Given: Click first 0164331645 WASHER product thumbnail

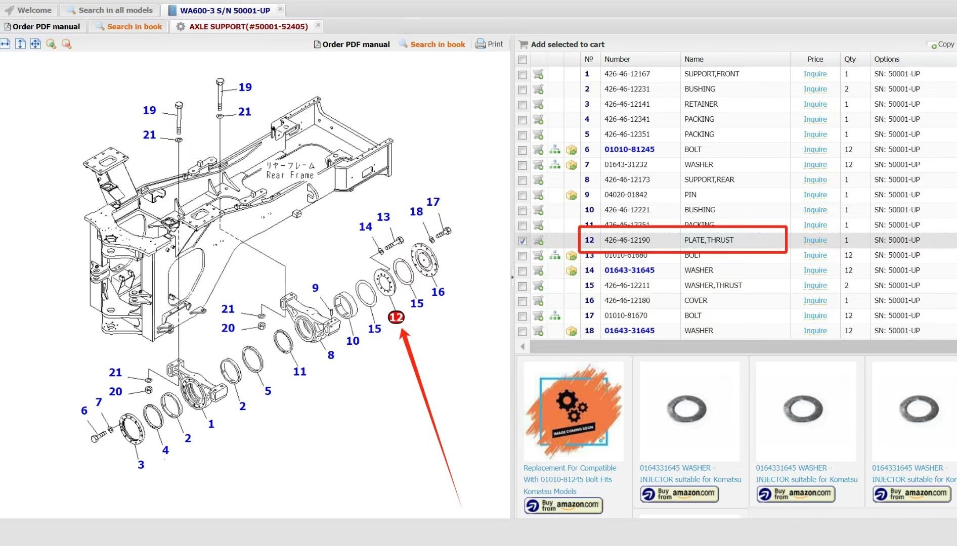Looking at the screenshot, I should coord(689,411).
